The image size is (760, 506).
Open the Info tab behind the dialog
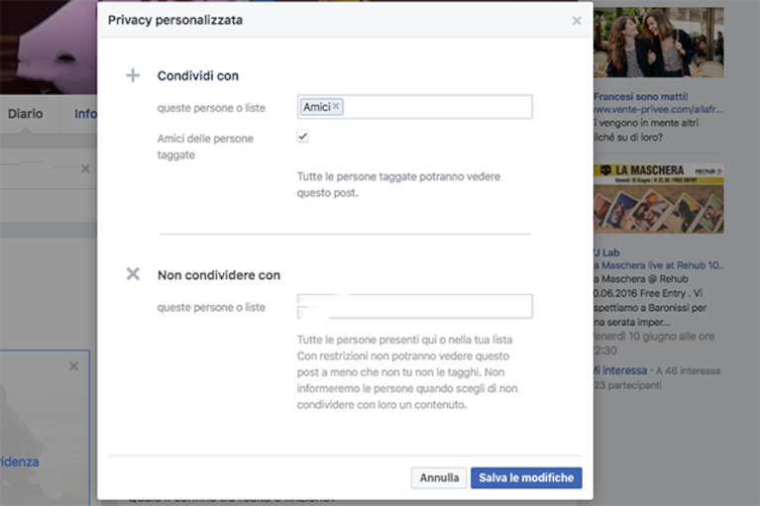pyautogui.click(x=85, y=114)
